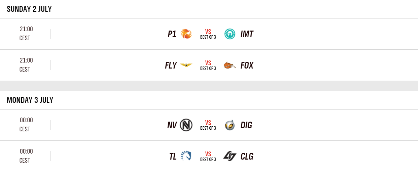Screen dimensions: 418x172
Task: Click VS Best of 3 in P1–IMT match
Action: tap(208, 34)
